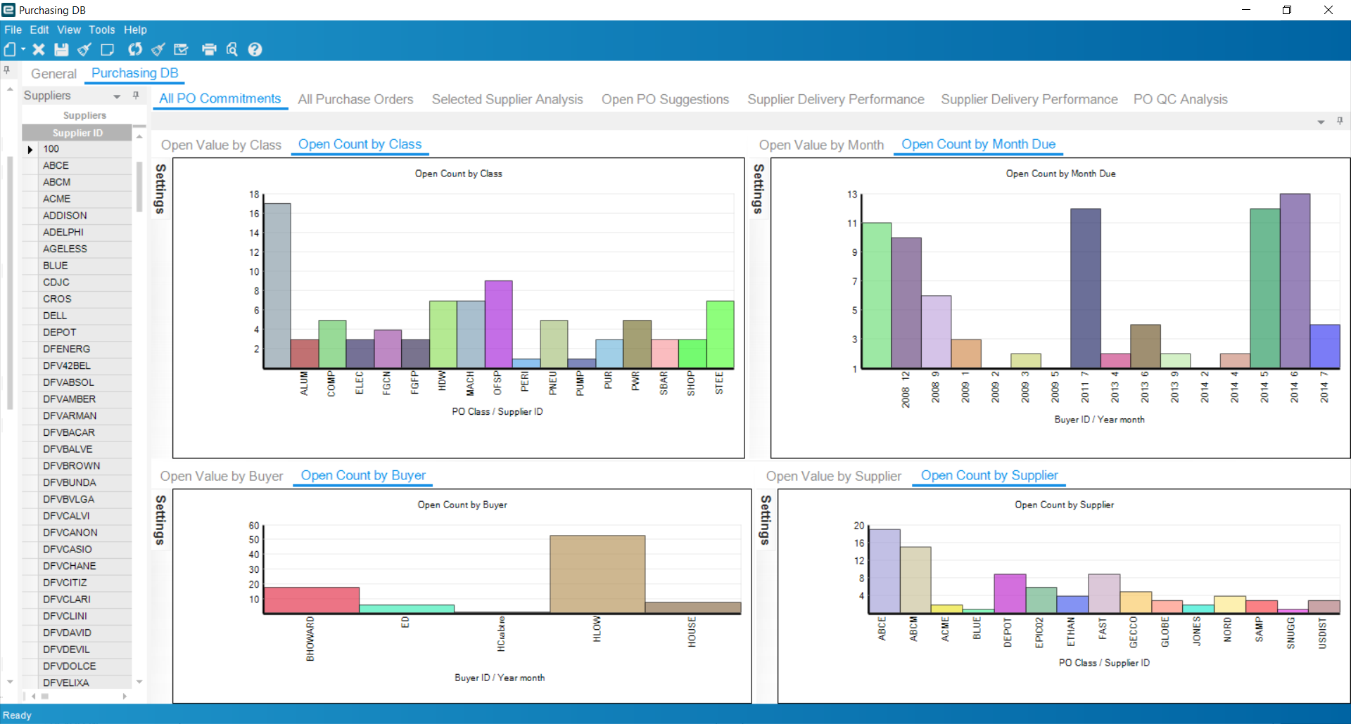
Task: Select Open Count by Month Due tab
Action: [x=978, y=144]
